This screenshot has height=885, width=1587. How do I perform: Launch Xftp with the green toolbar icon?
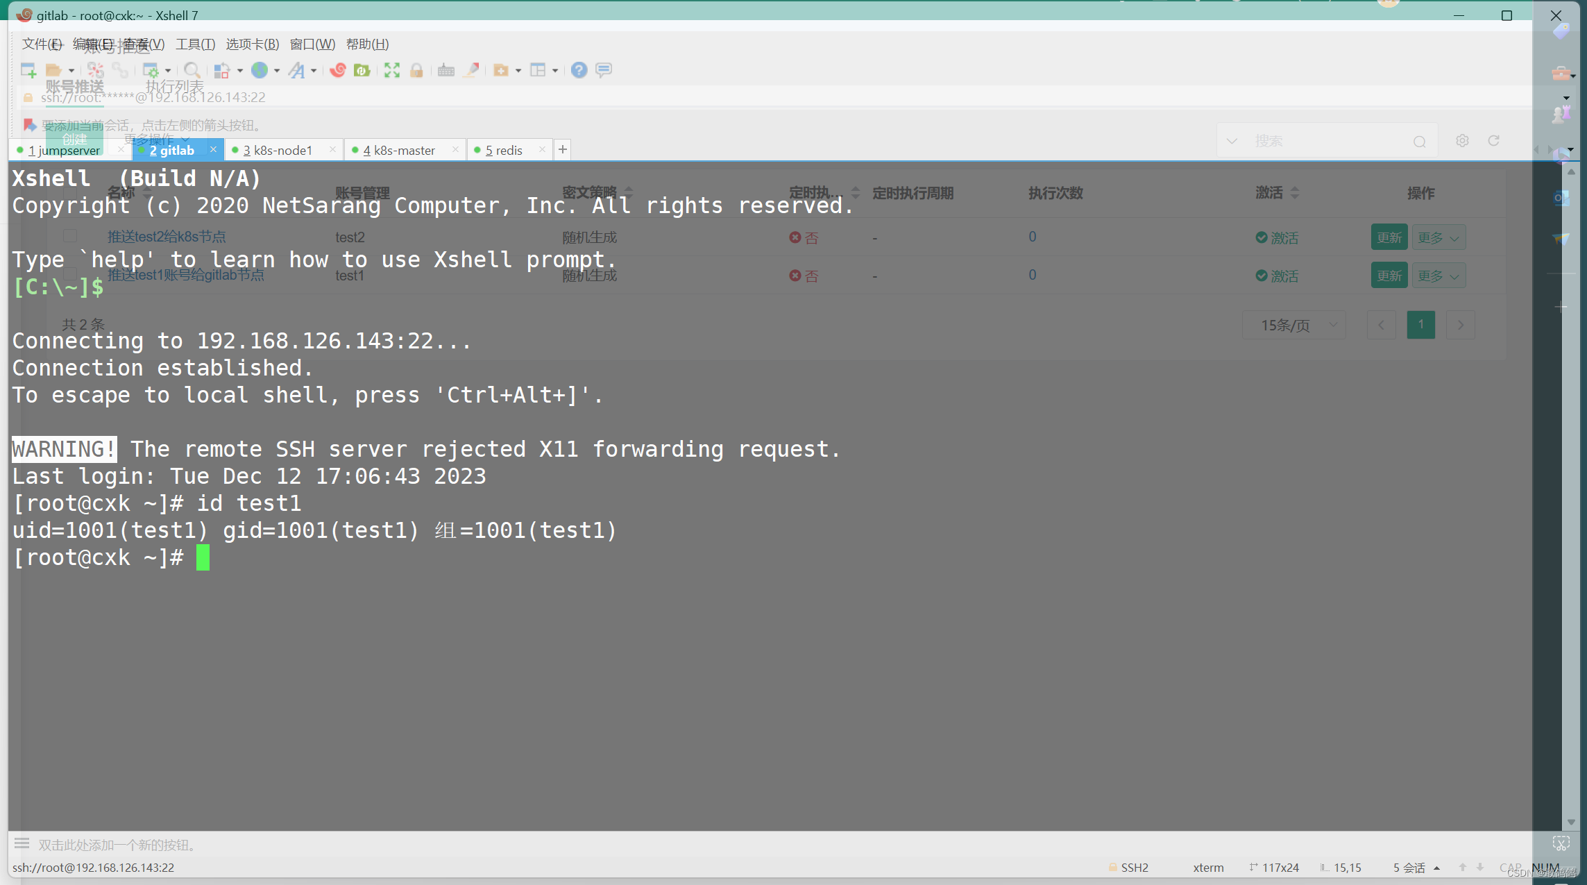pos(362,70)
